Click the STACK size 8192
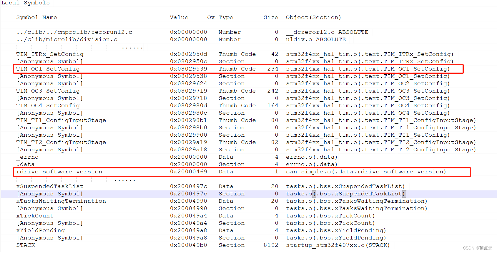 click(271, 245)
